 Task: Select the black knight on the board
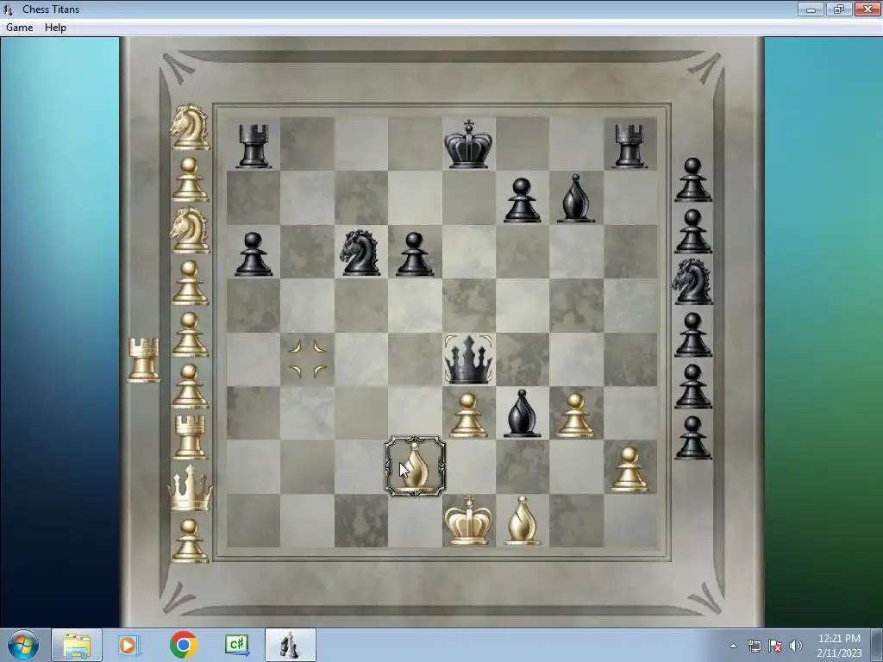point(360,253)
